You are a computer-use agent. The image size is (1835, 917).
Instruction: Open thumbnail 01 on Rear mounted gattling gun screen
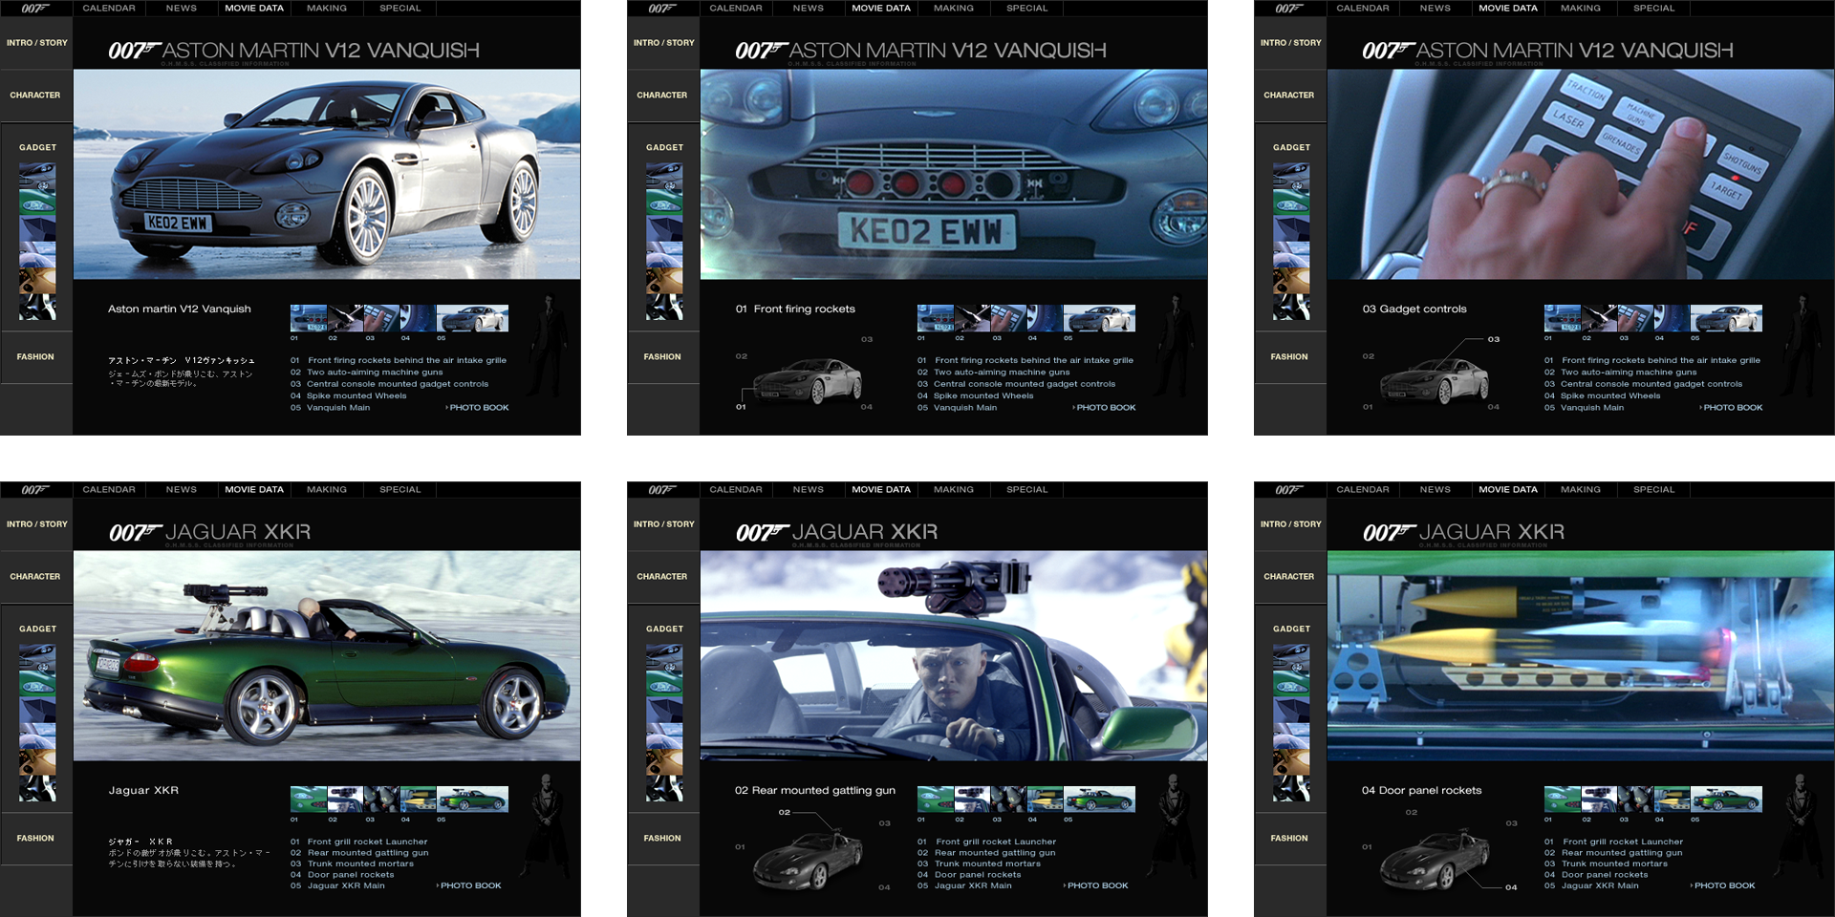click(x=936, y=800)
